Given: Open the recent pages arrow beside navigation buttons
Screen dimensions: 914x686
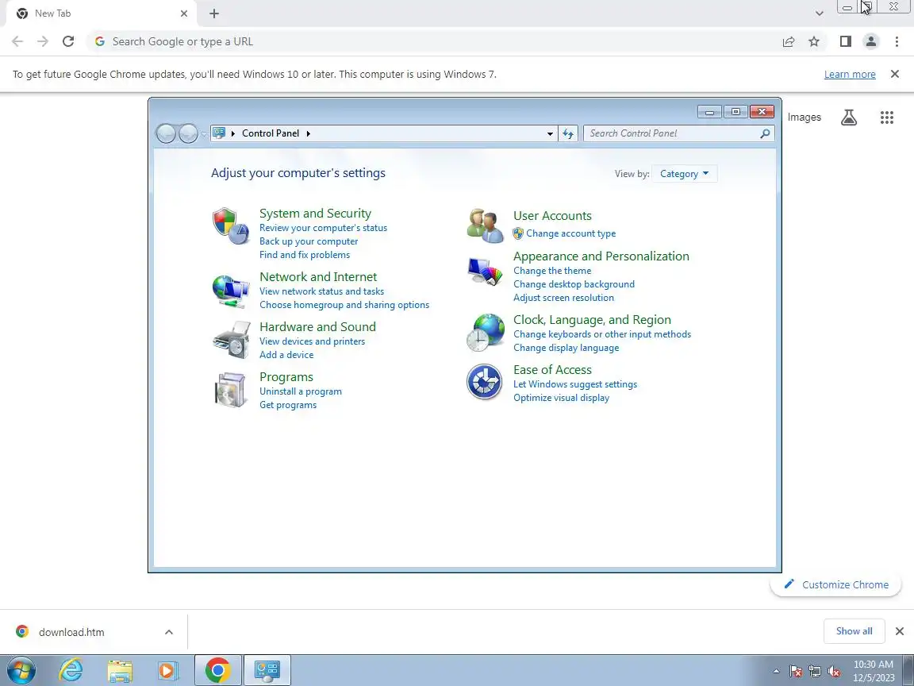Looking at the screenshot, I should 203,134.
